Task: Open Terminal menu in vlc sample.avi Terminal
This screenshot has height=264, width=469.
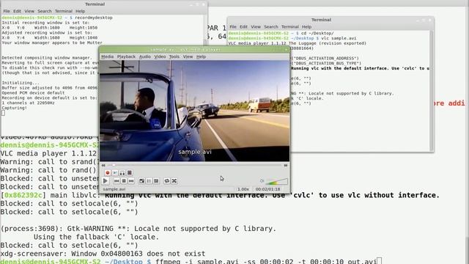Action: (x=290, y=26)
